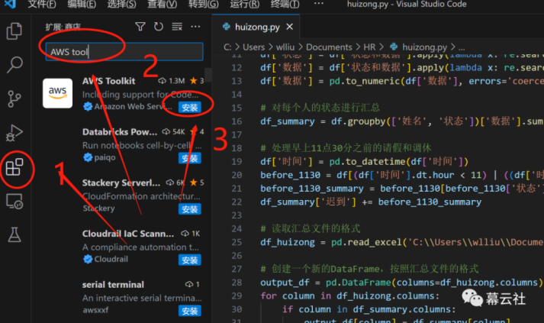Click line number 25 in gutter

coord(237,242)
